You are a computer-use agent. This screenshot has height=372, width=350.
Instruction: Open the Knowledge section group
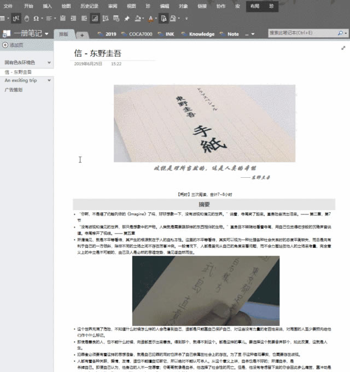pos(198,34)
